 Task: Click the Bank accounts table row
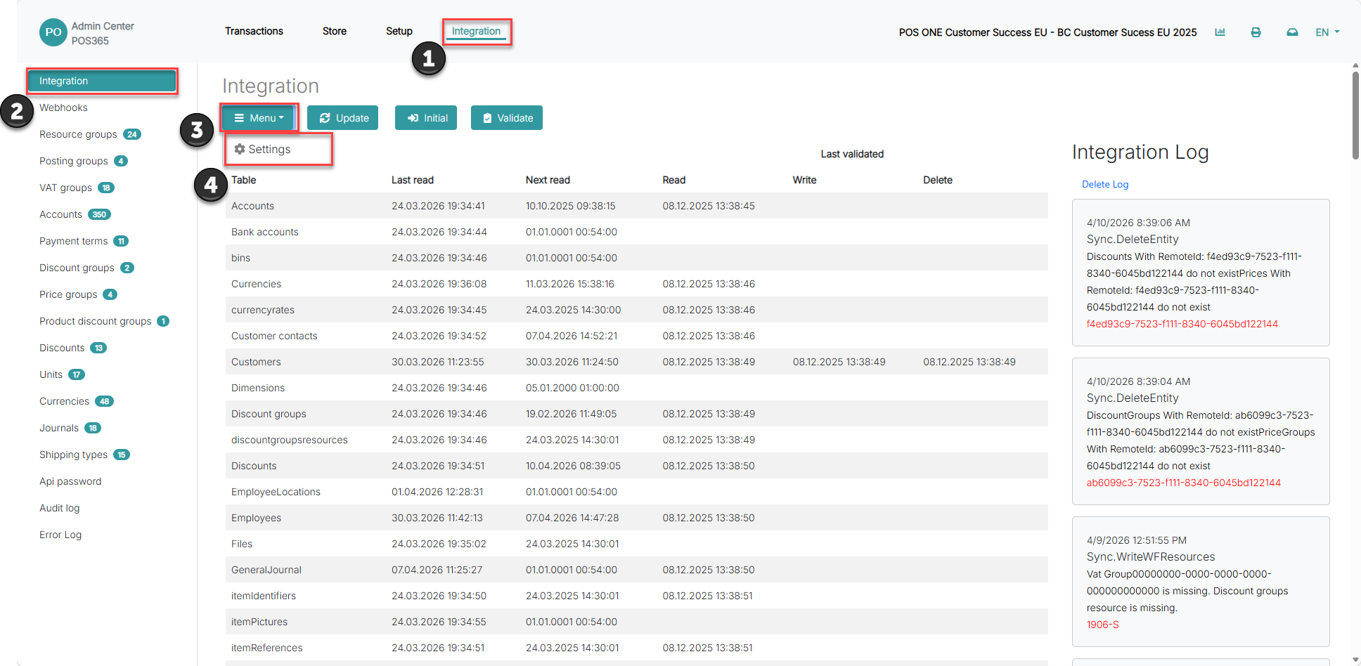pos(636,232)
